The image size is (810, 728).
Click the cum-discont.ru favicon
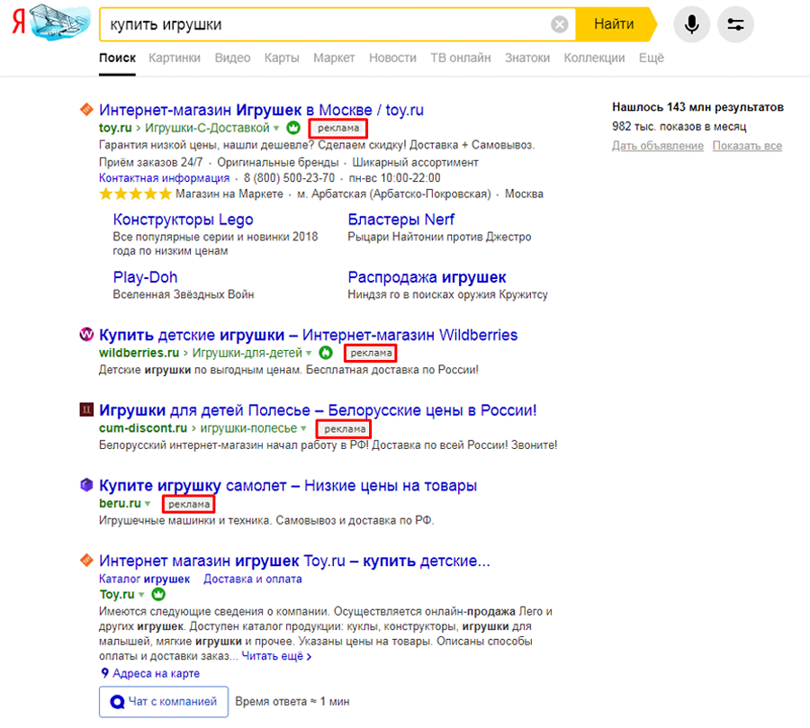click(86, 409)
